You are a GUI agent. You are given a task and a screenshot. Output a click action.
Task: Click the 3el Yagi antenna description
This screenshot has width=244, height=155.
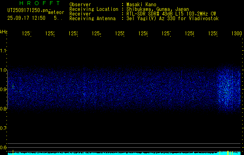tap(172, 18)
